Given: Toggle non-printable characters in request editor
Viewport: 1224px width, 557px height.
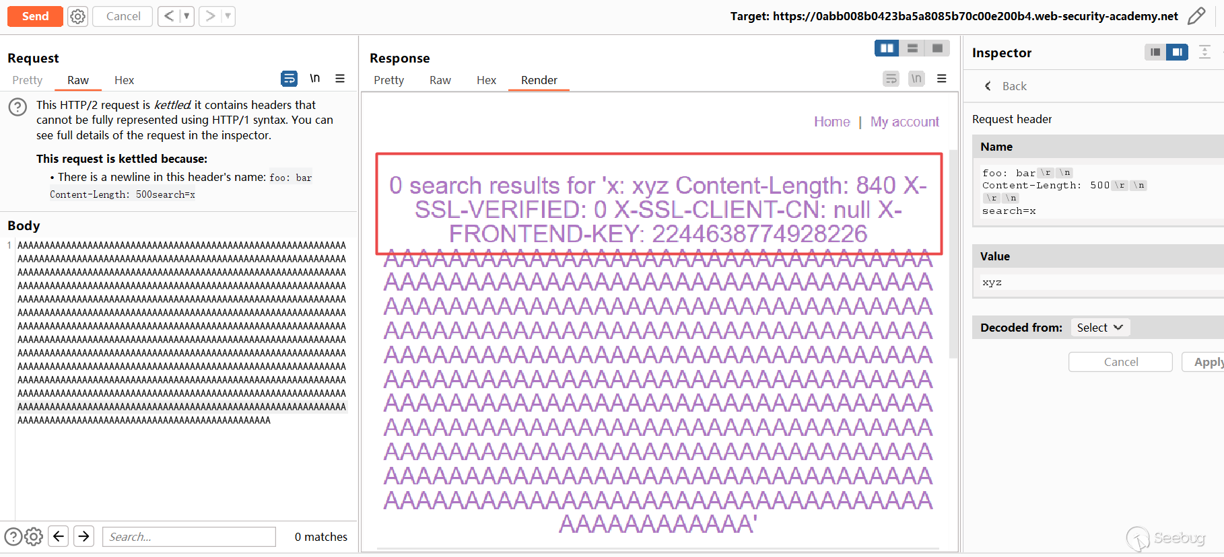Looking at the screenshot, I should [x=314, y=79].
